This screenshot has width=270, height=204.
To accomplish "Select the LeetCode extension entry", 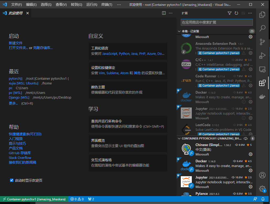I will pos(216,129).
